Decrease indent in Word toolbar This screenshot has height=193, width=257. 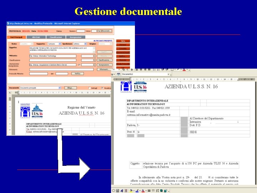163,70
